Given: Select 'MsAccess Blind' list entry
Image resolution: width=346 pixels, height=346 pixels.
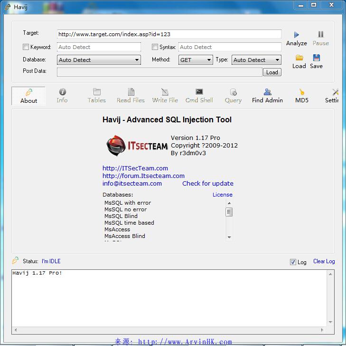Looking at the screenshot, I should pyautogui.click(x=125, y=236).
